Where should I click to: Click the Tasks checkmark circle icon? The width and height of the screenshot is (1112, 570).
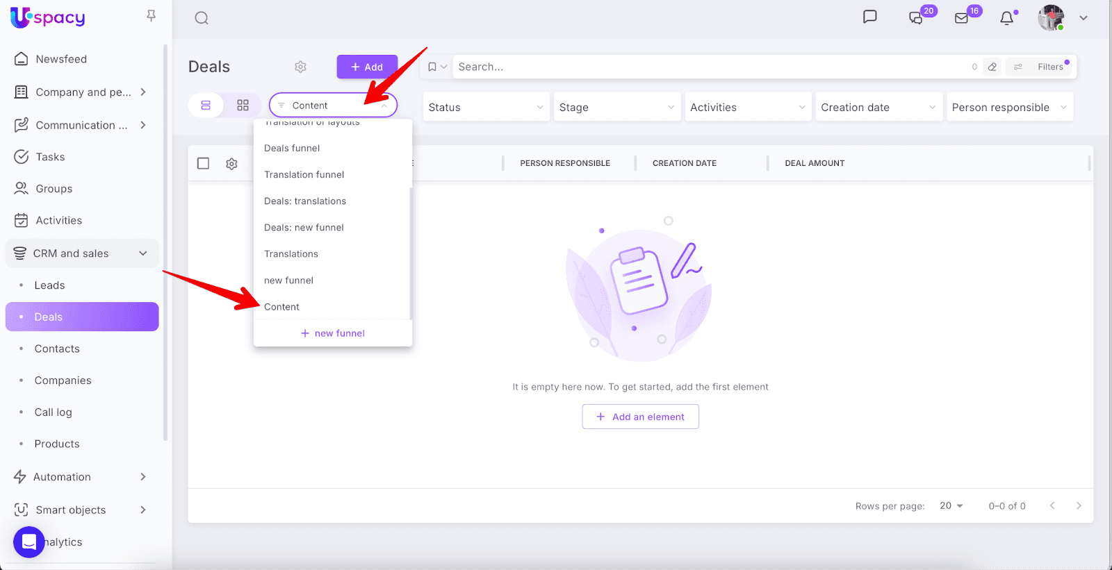(22, 157)
